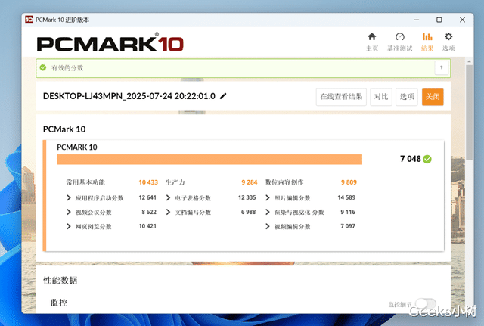Open the 主页 home icon
The image size is (484, 326).
coord(371,37)
